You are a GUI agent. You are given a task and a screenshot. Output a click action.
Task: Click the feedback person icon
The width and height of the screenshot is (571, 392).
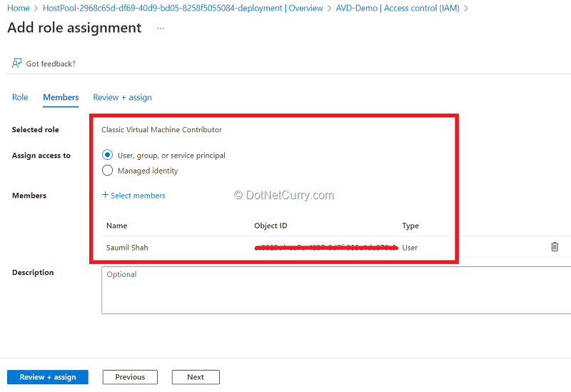click(x=16, y=64)
